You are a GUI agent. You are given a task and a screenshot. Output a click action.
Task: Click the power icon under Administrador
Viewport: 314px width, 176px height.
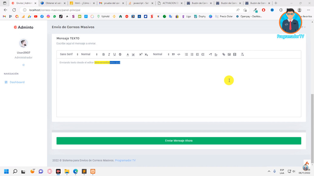coord(24,65)
